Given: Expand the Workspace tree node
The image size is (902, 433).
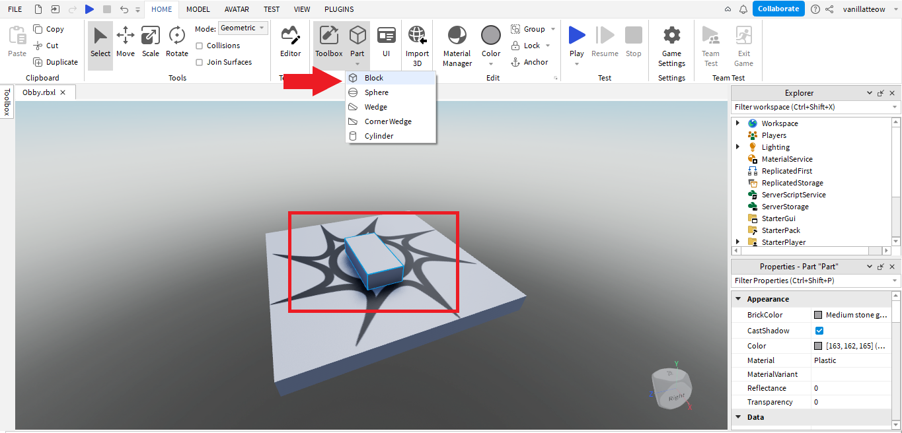Looking at the screenshot, I should pyautogui.click(x=738, y=123).
